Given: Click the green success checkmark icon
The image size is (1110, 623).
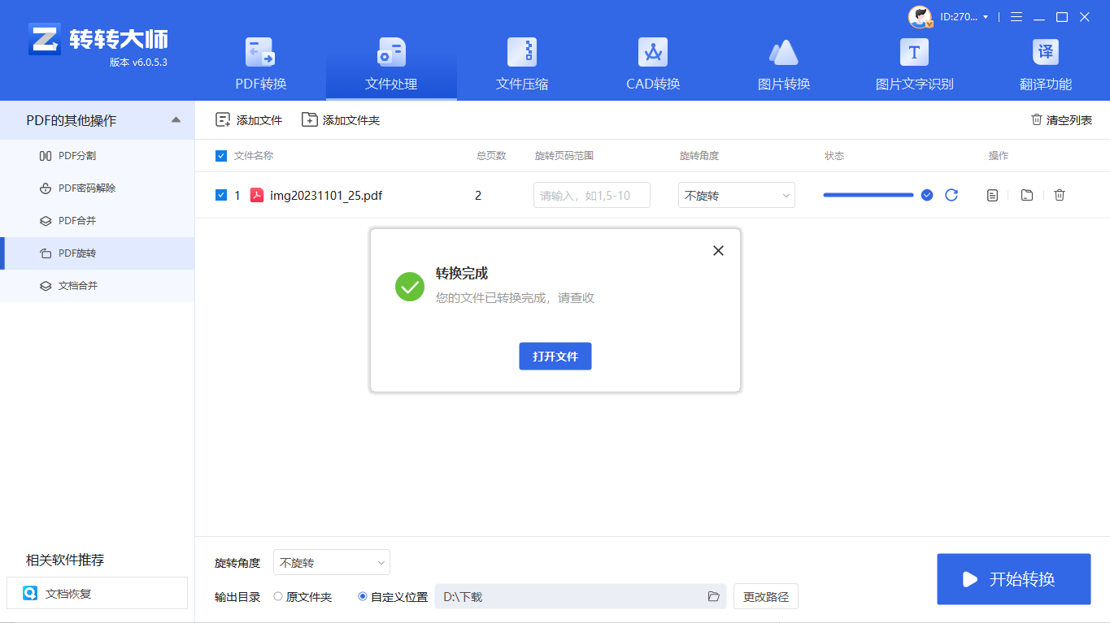Looking at the screenshot, I should (x=410, y=287).
